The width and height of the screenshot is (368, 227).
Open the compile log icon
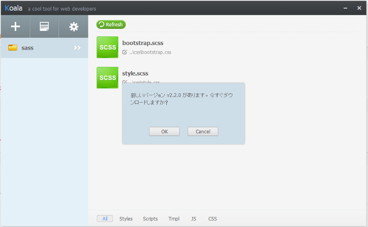click(x=44, y=26)
